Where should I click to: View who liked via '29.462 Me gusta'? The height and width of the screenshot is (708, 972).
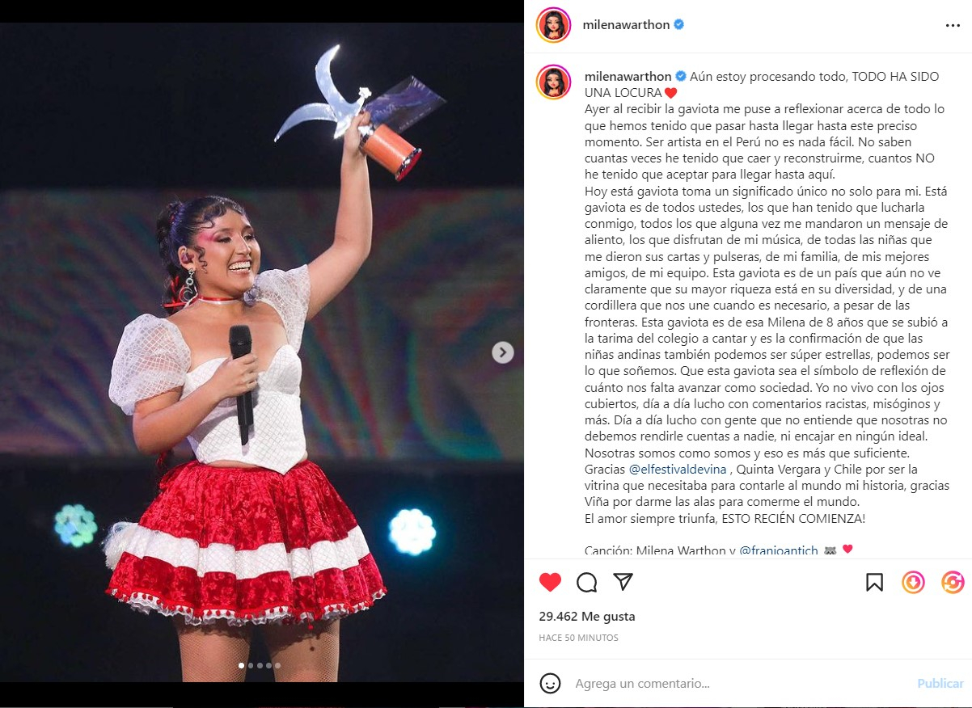pyautogui.click(x=587, y=617)
